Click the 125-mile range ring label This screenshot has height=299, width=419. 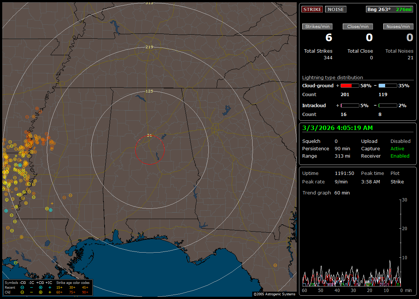149,91
